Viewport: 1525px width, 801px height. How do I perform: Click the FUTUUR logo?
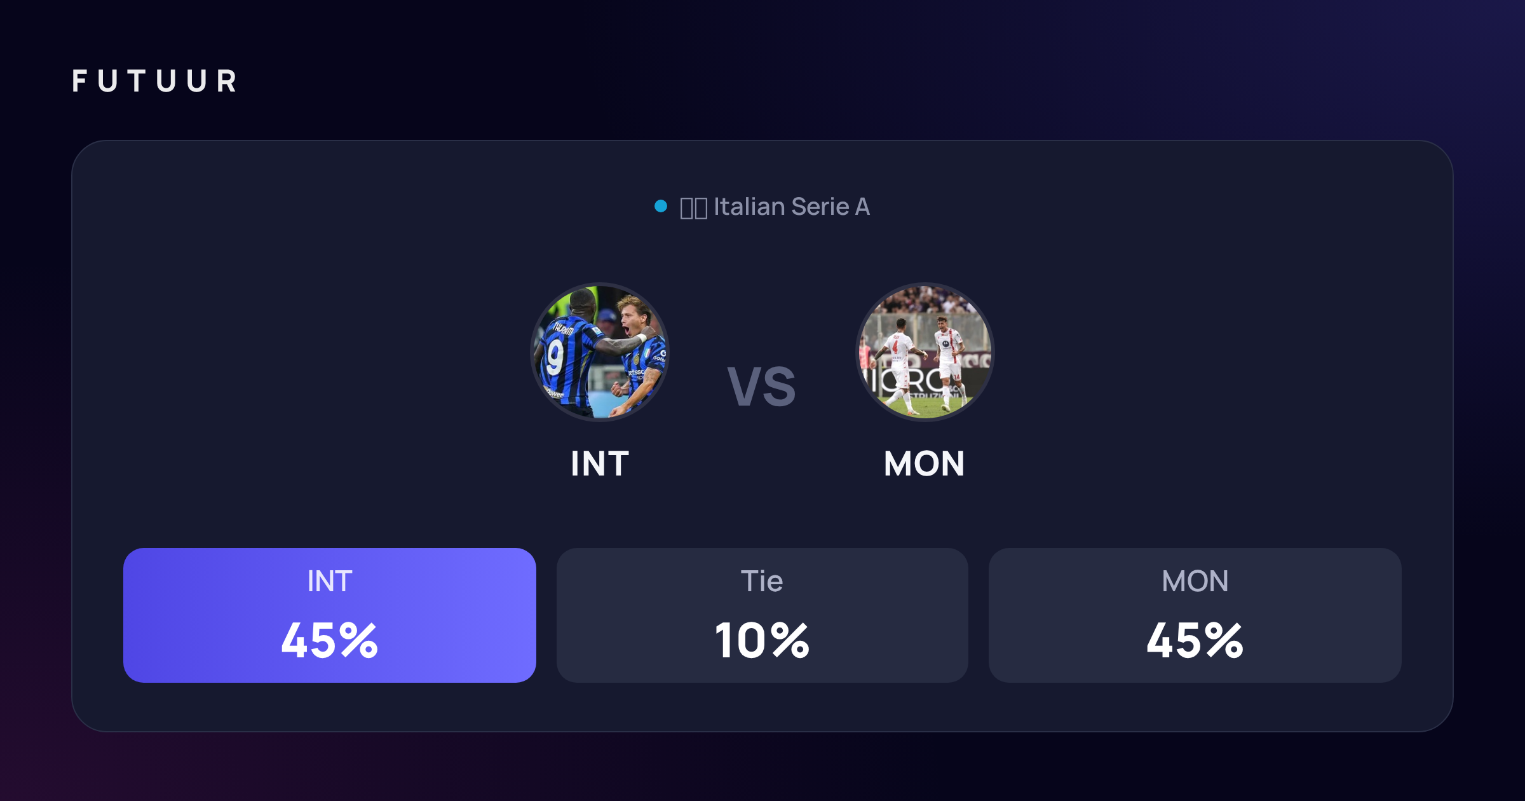point(154,81)
